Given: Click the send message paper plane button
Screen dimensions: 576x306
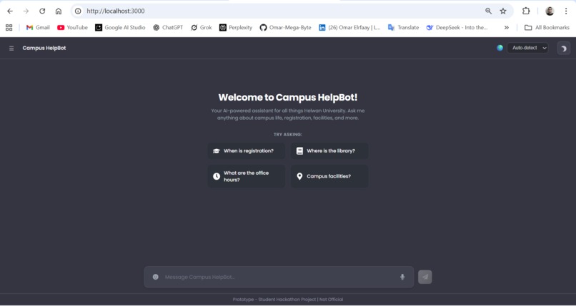Looking at the screenshot, I should coord(425,277).
